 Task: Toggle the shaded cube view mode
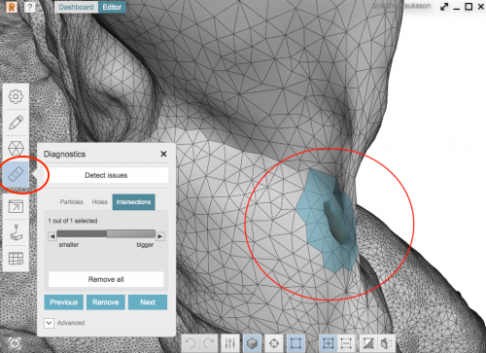coord(252,343)
